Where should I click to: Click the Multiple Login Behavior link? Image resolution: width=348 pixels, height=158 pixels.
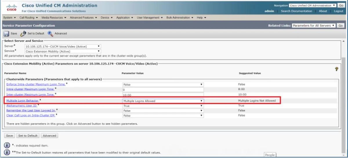tap(22, 100)
